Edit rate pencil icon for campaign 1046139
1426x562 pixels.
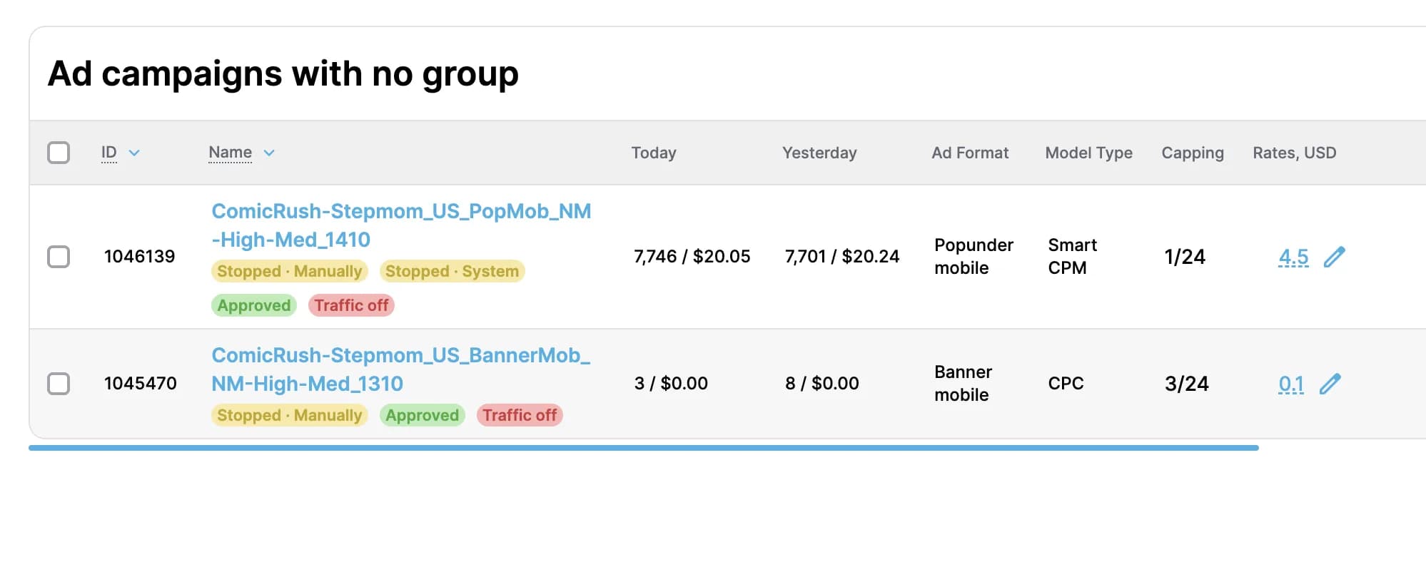click(x=1334, y=257)
